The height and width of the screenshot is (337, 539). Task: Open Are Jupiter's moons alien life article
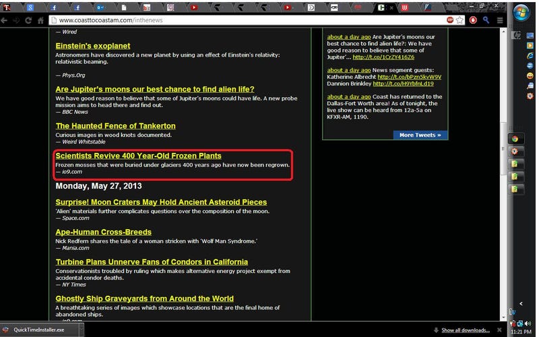point(155,89)
